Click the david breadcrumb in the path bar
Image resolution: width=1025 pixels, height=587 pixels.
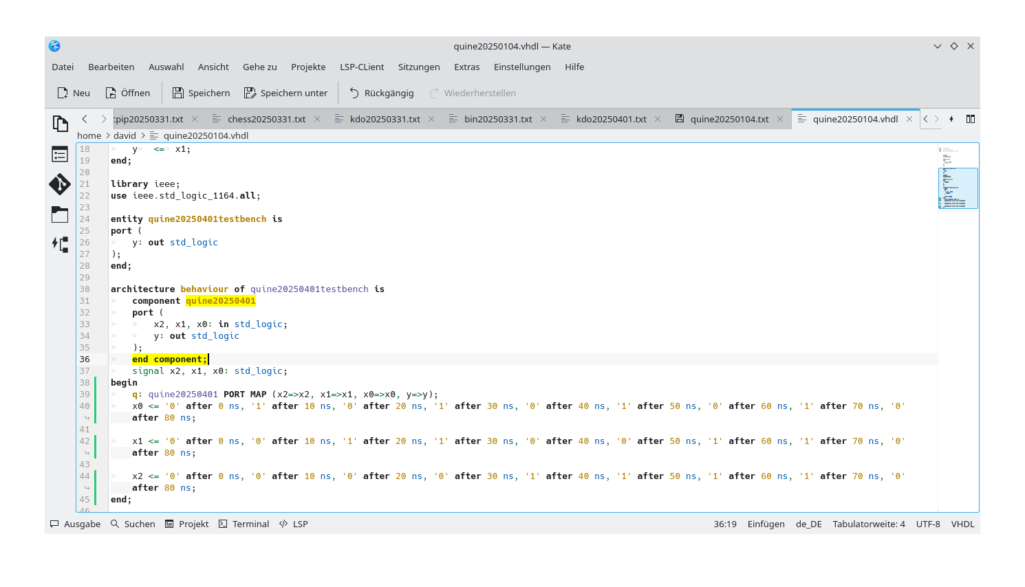tap(125, 135)
